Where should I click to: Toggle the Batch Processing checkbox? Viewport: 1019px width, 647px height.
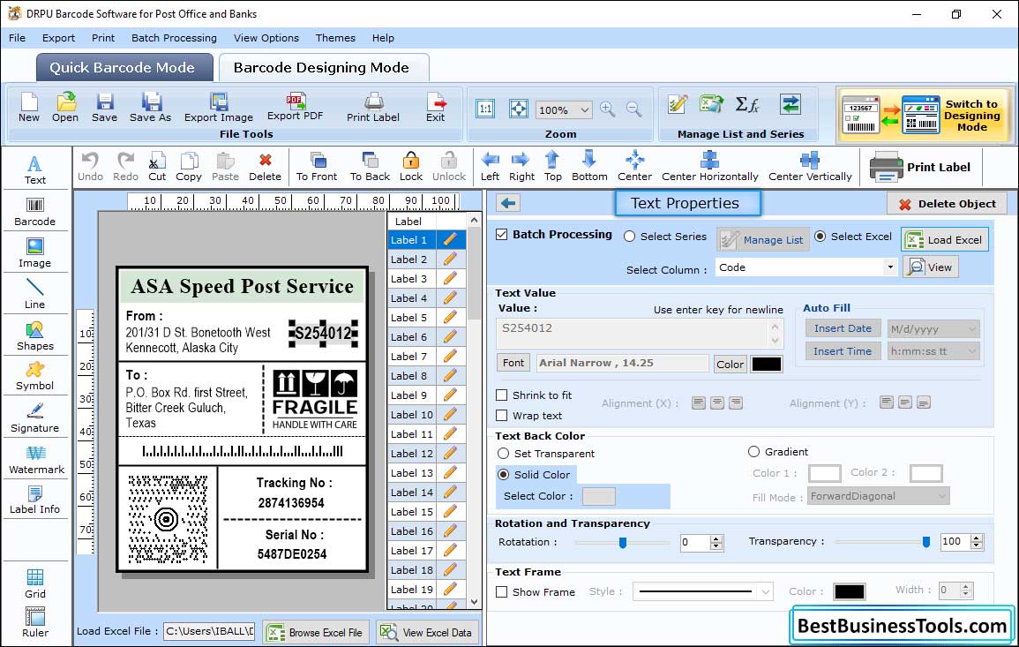[x=502, y=235]
